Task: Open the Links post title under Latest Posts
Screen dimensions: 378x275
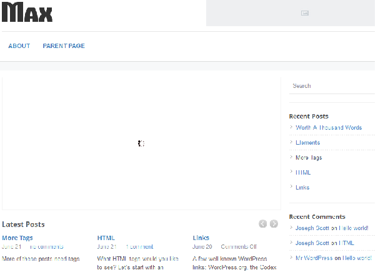Action: point(201,238)
